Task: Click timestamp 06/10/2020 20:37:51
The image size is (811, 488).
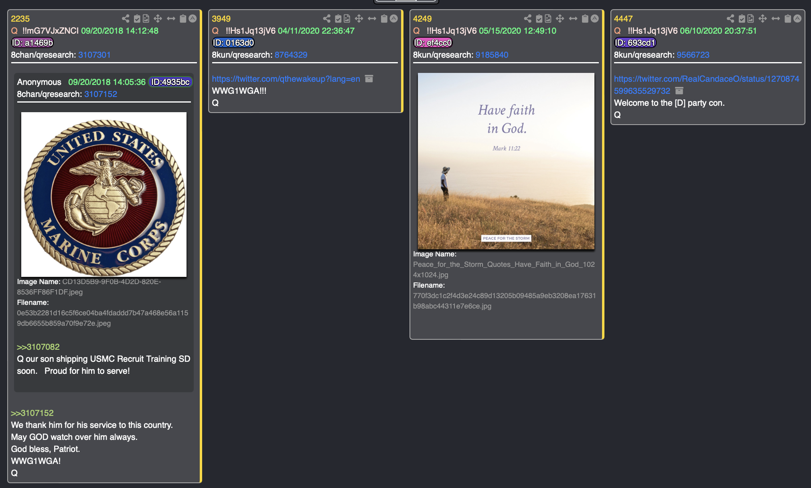Action: click(x=718, y=31)
